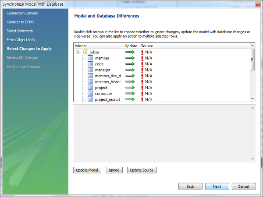Click N/A source value in project_recruit row
The image size is (263, 197).
tap(149, 99)
